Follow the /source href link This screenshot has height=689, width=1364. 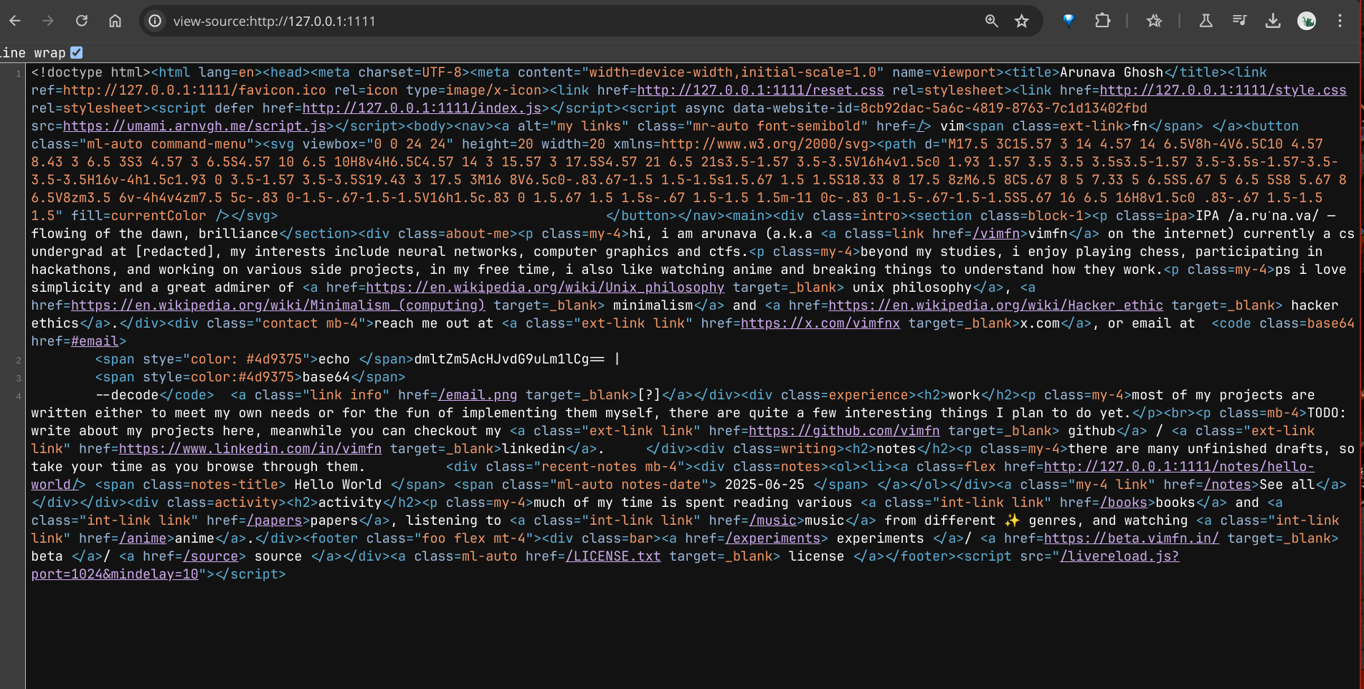210,556
